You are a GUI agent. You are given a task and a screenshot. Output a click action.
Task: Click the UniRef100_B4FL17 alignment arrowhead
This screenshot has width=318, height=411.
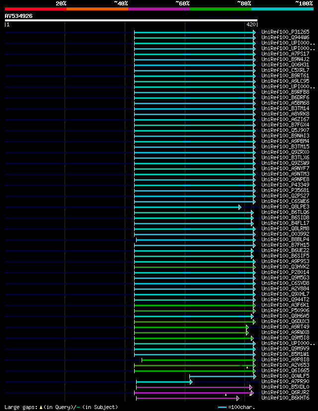point(252,223)
